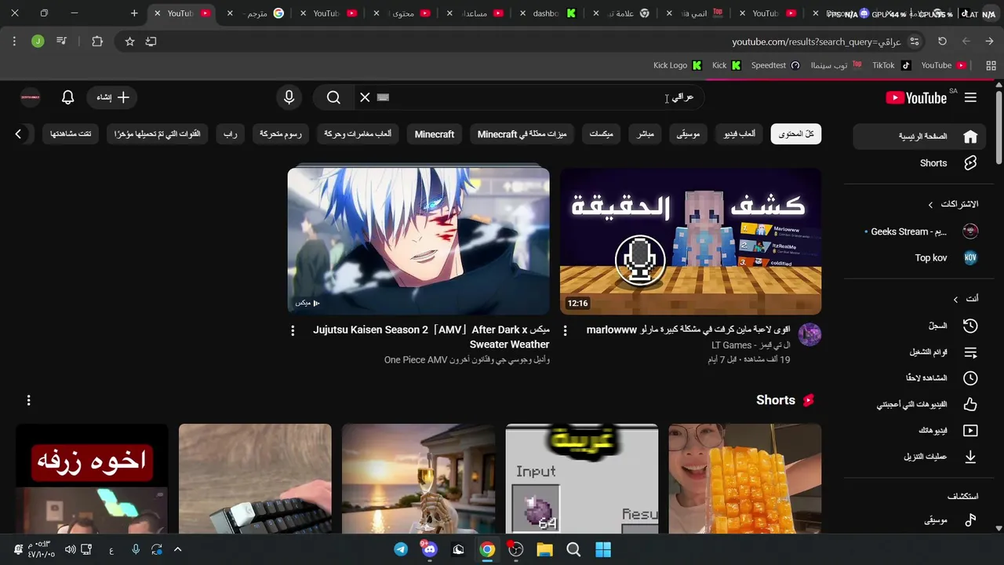Select the ألعاب فيديو filter chip
The image size is (1004, 565).
pyautogui.click(x=739, y=134)
